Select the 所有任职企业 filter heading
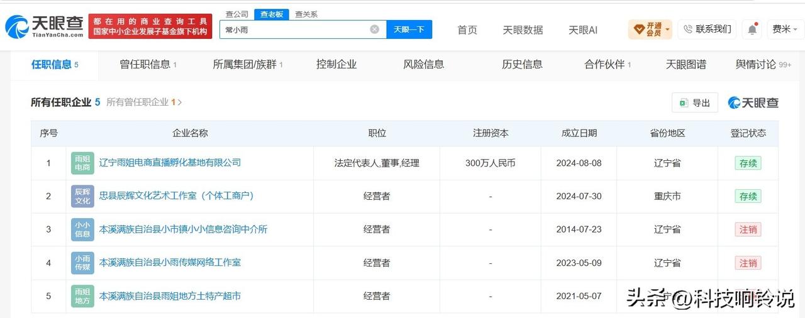The height and width of the screenshot is (318, 805). (x=65, y=102)
